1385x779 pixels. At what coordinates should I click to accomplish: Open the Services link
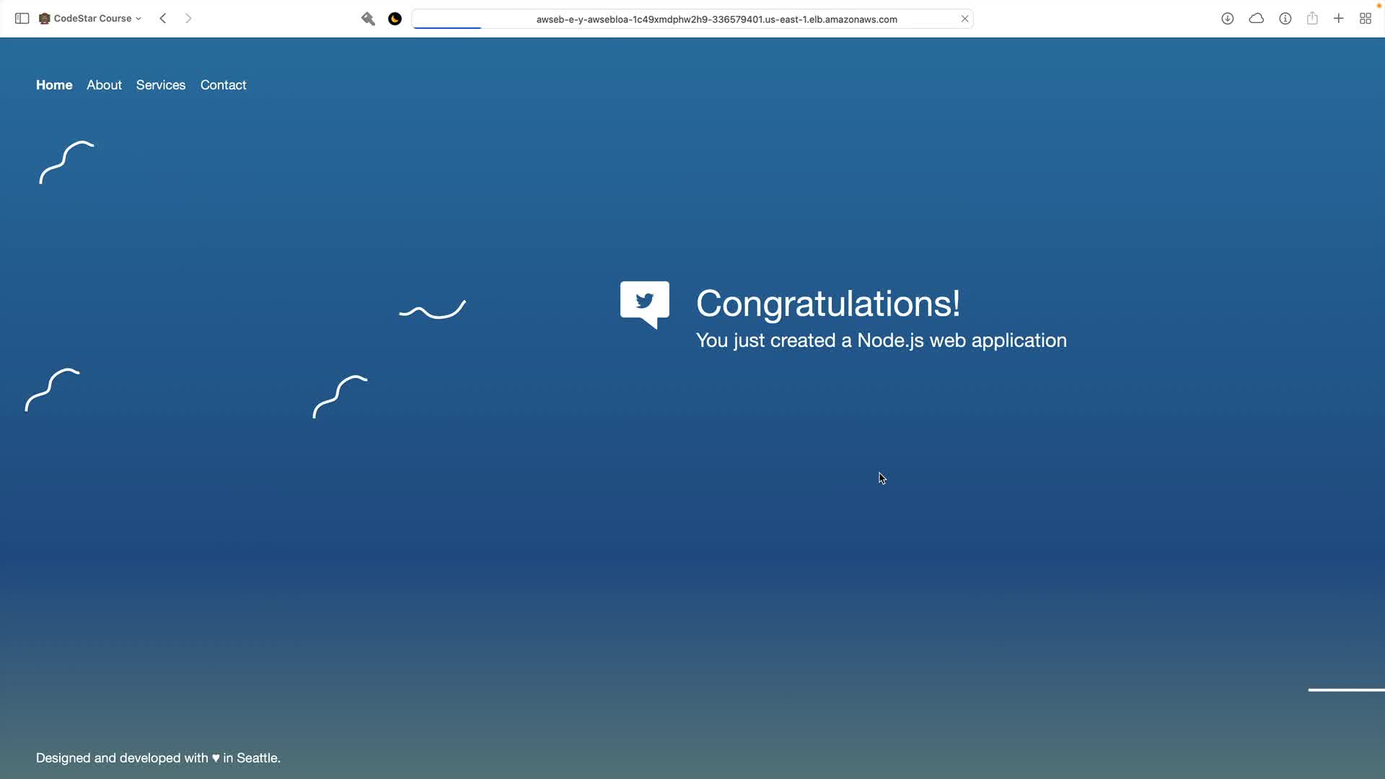point(160,85)
